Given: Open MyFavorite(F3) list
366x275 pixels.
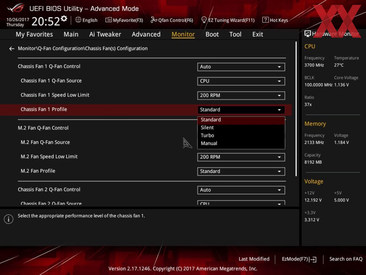Looking at the screenshot, I should (x=124, y=20).
